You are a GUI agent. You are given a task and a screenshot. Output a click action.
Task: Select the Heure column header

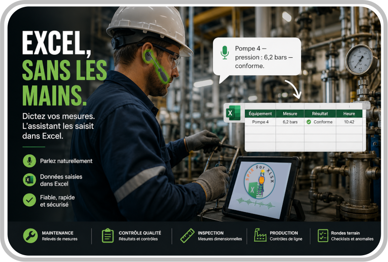click(349, 114)
